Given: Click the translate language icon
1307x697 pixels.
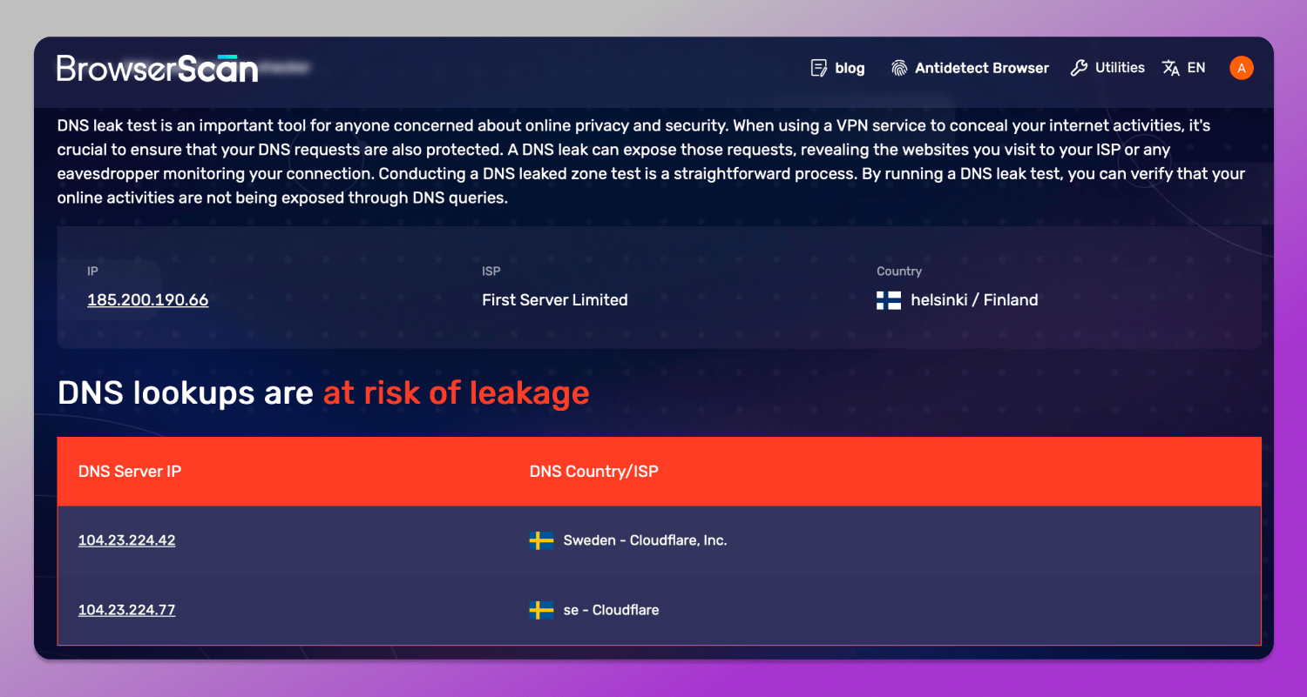Looking at the screenshot, I should pos(1170,68).
